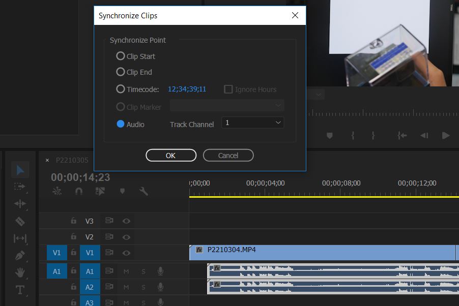The image size is (459, 306).
Task: Click the Track Select Forward tool
Action: click(20, 187)
